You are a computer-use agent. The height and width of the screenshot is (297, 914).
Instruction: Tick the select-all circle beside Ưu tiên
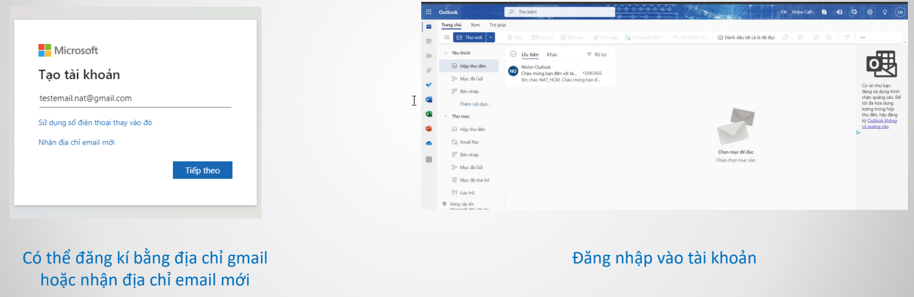coord(512,54)
